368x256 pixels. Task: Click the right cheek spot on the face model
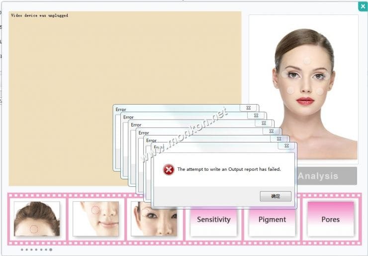(319, 92)
